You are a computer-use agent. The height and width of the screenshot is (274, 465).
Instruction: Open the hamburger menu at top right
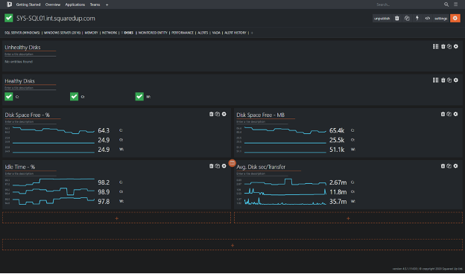pos(455,4)
